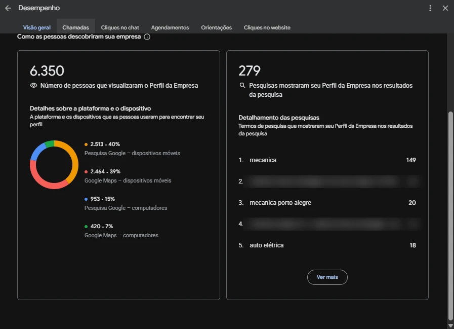
Task: Click the magnifier icon near search count
Action: pos(242,85)
